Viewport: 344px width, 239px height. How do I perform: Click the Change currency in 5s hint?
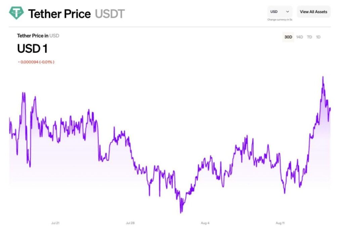[x=279, y=20]
